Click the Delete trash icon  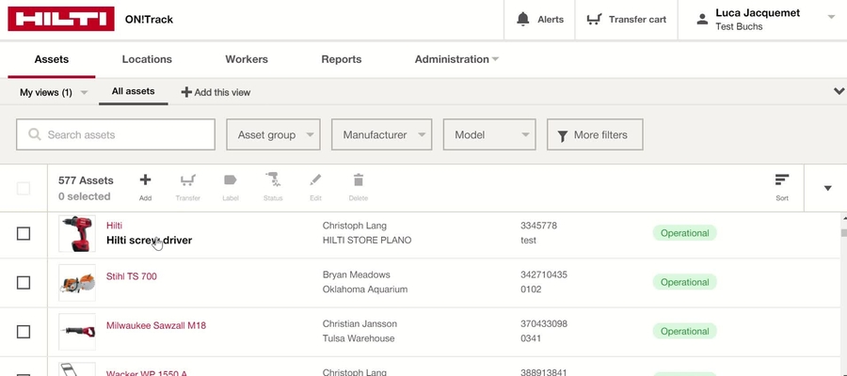[x=359, y=180]
